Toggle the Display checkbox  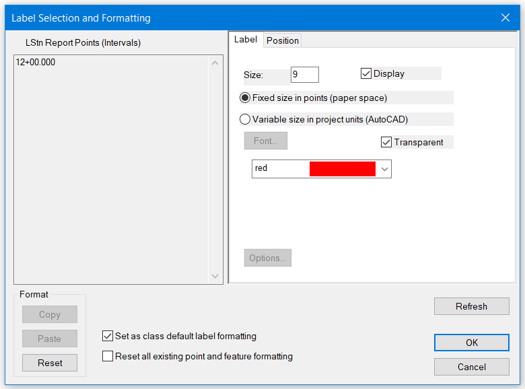[367, 74]
